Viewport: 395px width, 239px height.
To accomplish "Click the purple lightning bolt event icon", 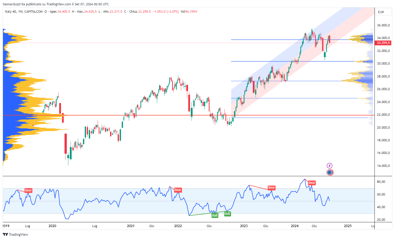I will (x=329, y=166).
